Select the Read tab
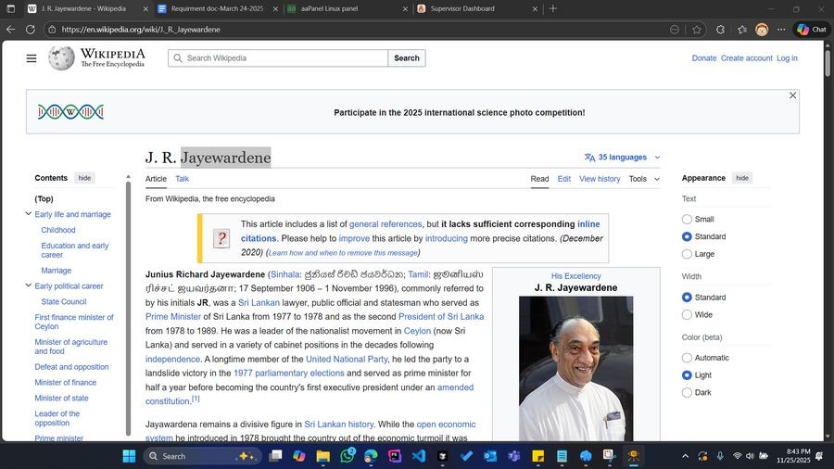834x469 pixels. click(539, 179)
